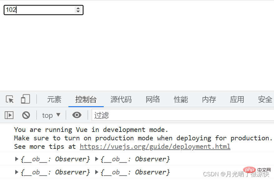Open the vuejs.org deployment guide link
Image resolution: width=274 pixels, height=180 pixels.
[155, 147]
